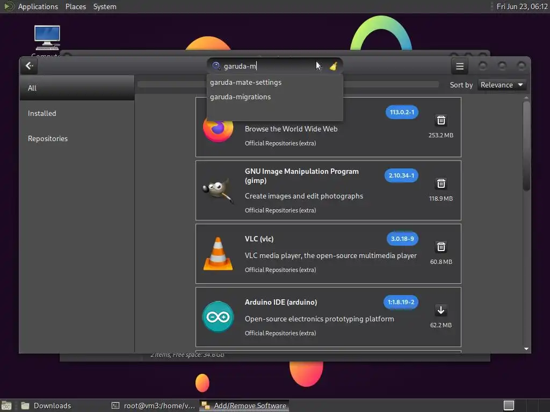
Task: Select the garuda-migrations suggestion
Action: (274, 97)
